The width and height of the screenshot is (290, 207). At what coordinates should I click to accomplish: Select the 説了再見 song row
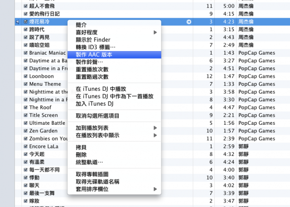pyautogui.click(x=39, y=37)
